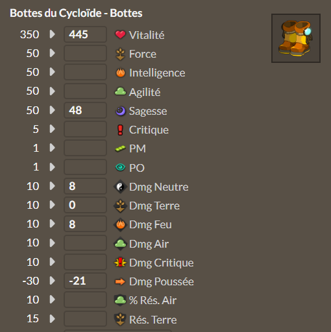Click the empty Agilité input field
The width and height of the screenshot is (331, 332).
coord(85,91)
